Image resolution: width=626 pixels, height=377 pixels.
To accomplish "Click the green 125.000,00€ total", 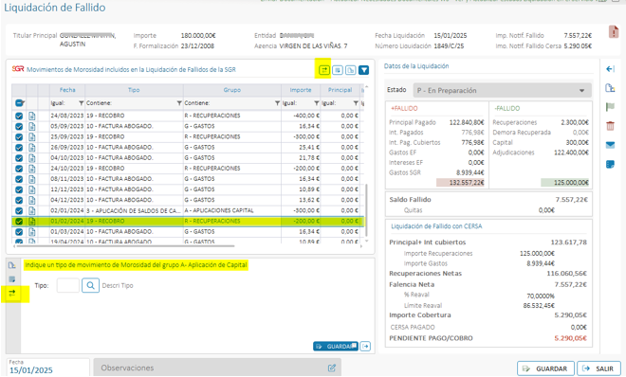I will [x=565, y=183].
